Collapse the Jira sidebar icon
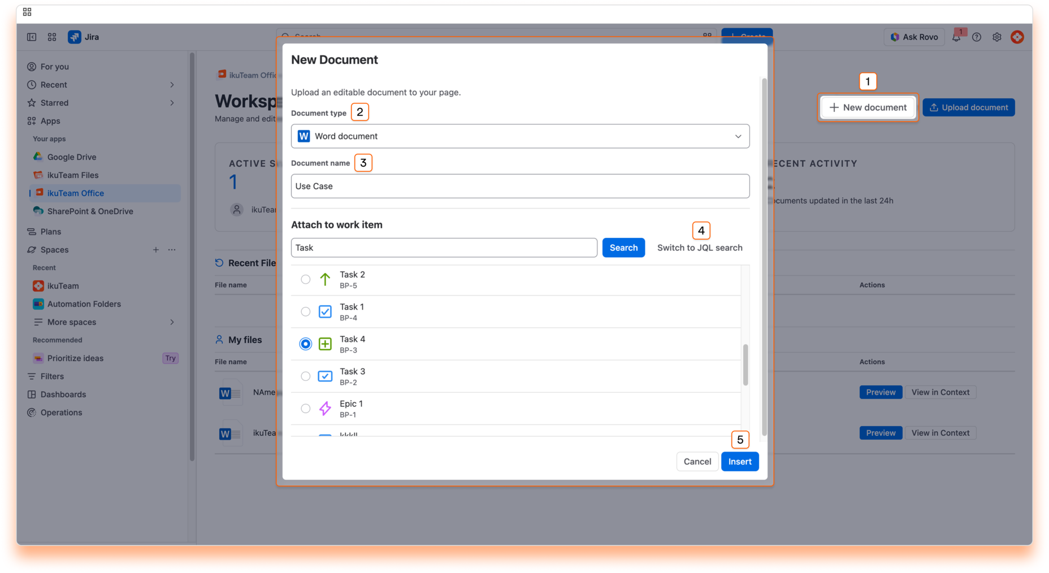 click(32, 37)
